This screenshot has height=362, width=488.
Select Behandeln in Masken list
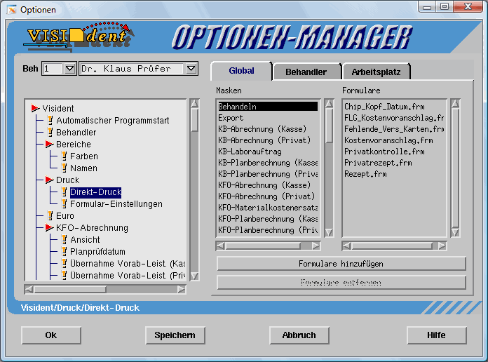[x=268, y=107]
